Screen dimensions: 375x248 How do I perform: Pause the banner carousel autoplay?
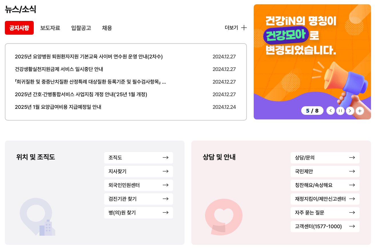point(340,111)
